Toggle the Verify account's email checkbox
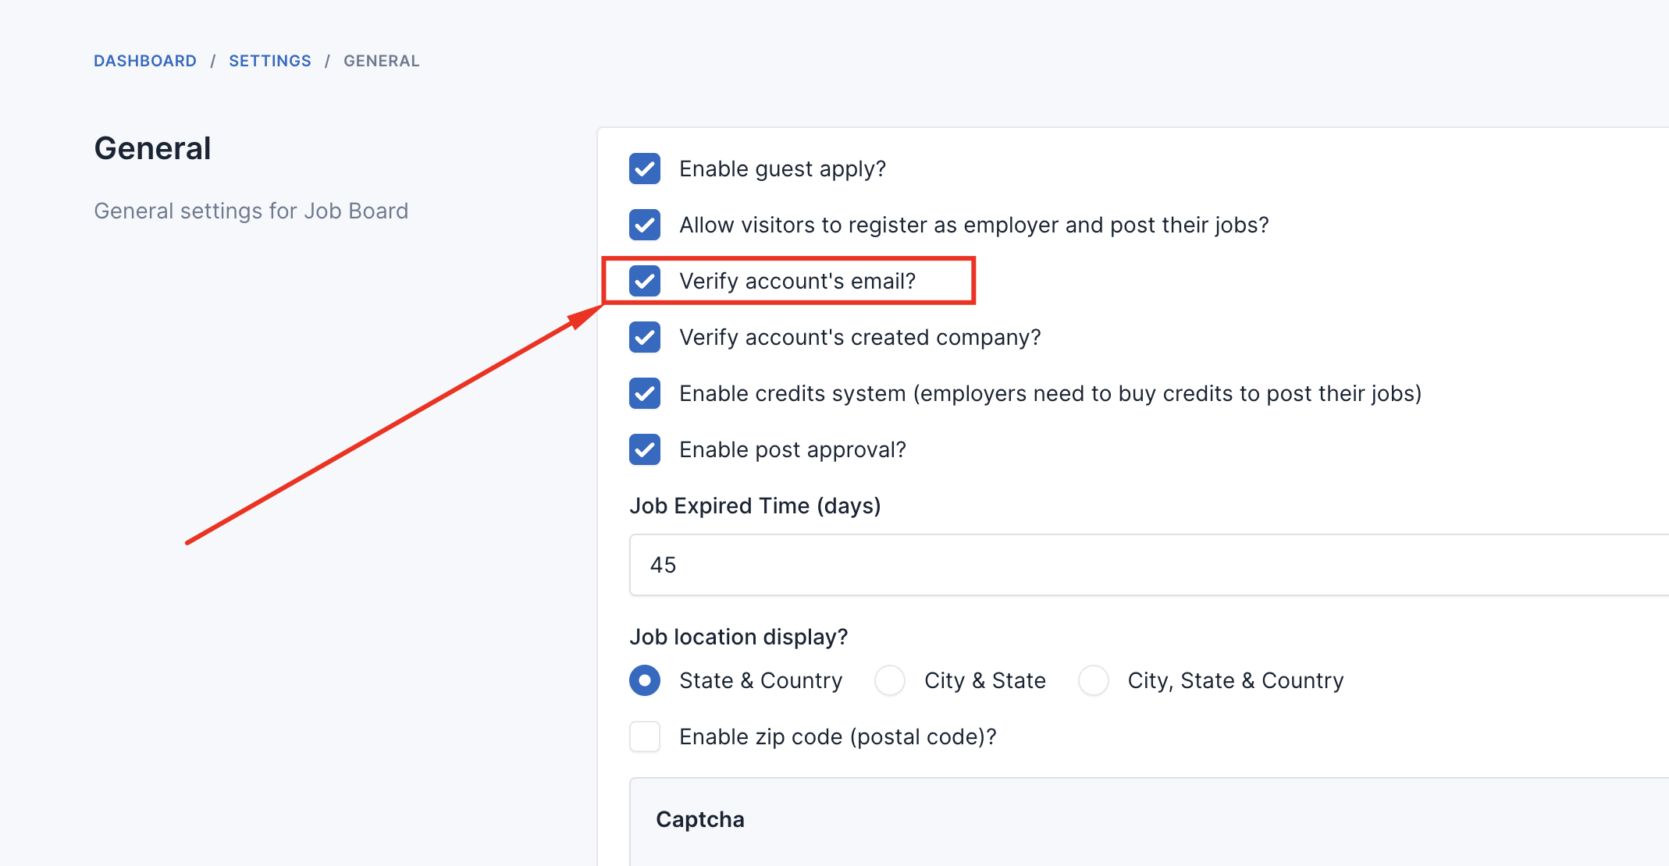Image resolution: width=1669 pixels, height=866 pixels. point(645,281)
